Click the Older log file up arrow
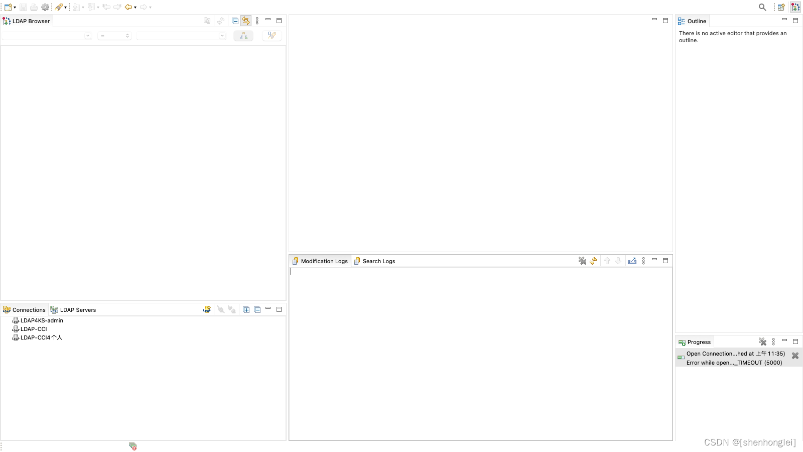 607,261
